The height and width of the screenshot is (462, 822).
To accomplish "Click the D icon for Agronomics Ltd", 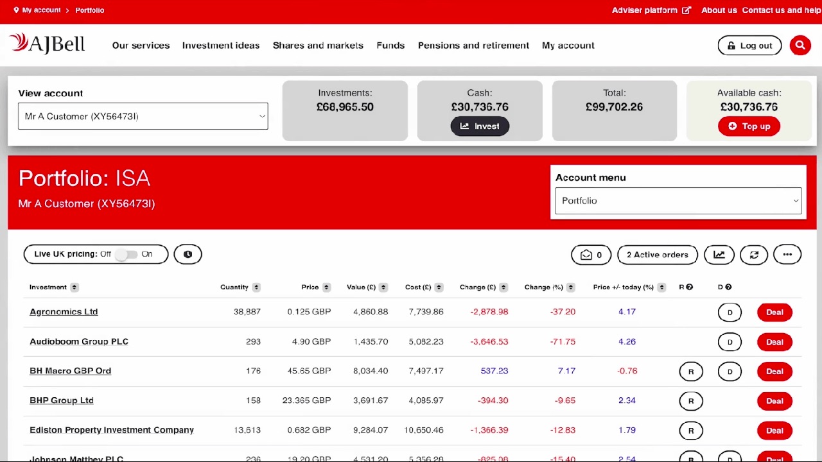I will 730,312.
